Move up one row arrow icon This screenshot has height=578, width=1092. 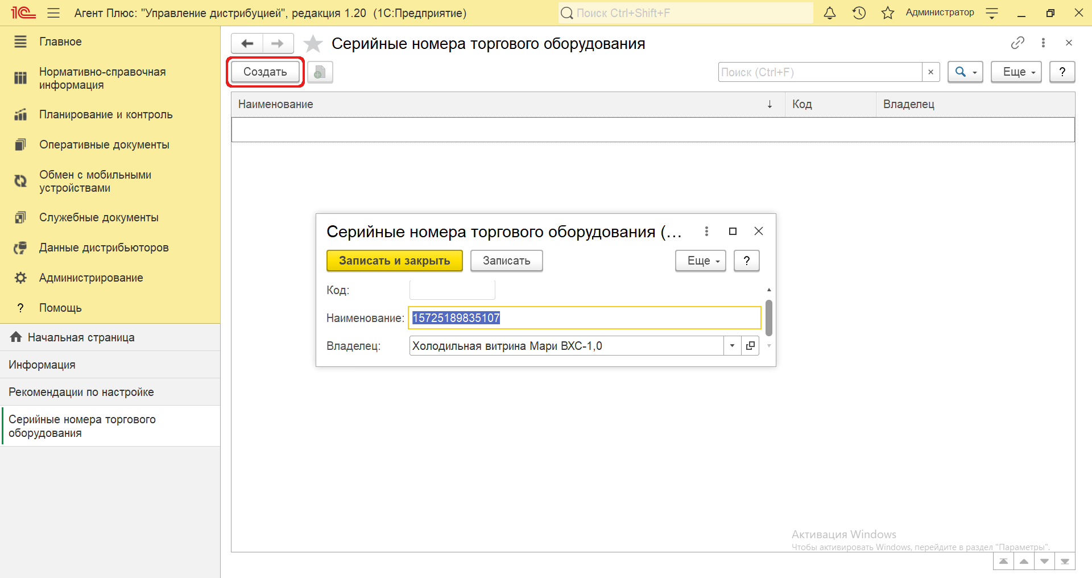point(1024,562)
